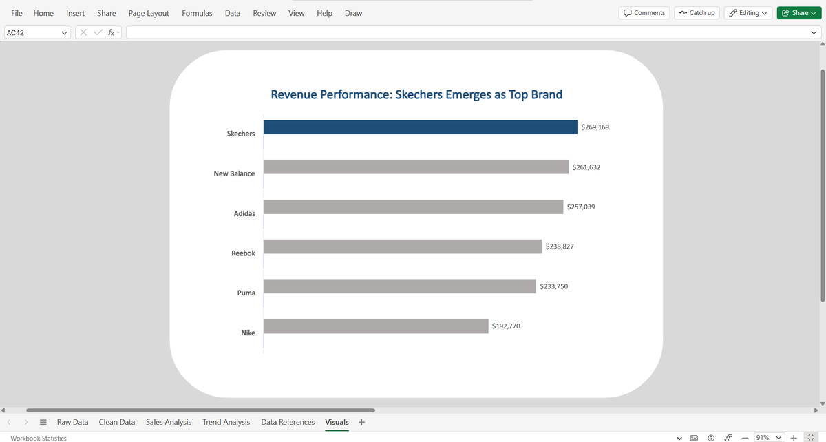Open the Editing mode dropdown
The width and height of the screenshot is (826, 442).
748,13
